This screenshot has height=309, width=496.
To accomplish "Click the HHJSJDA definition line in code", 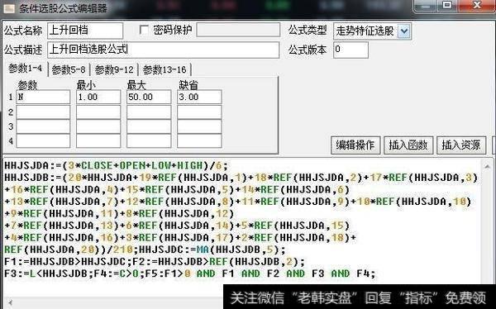I will coord(116,165).
